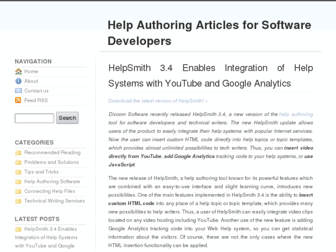336x252 pixels.
Task: Click bold text 'insert custom HTML code'
Action: click(211, 199)
